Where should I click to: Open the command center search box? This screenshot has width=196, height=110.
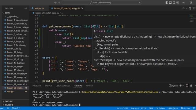point(102,2)
